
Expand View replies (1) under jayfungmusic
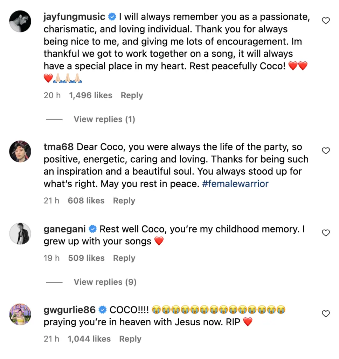pyautogui.click(x=104, y=120)
